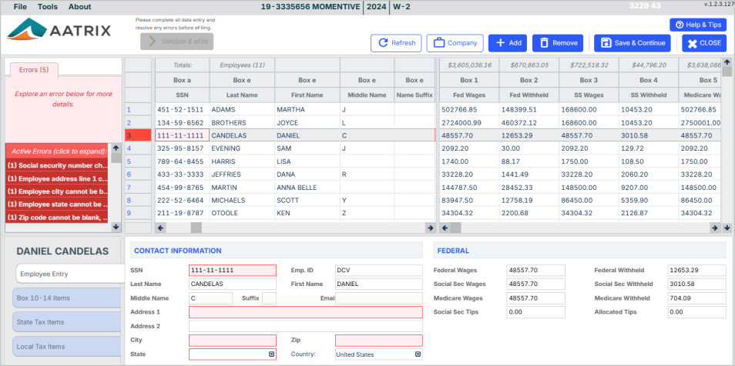Viewport: 735px width, 366px height.
Task: Open Help & Tips
Action: tap(697, 25)
